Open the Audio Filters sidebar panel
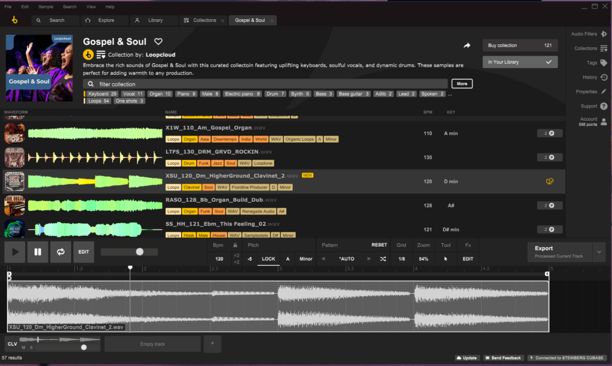 [589, 34]
